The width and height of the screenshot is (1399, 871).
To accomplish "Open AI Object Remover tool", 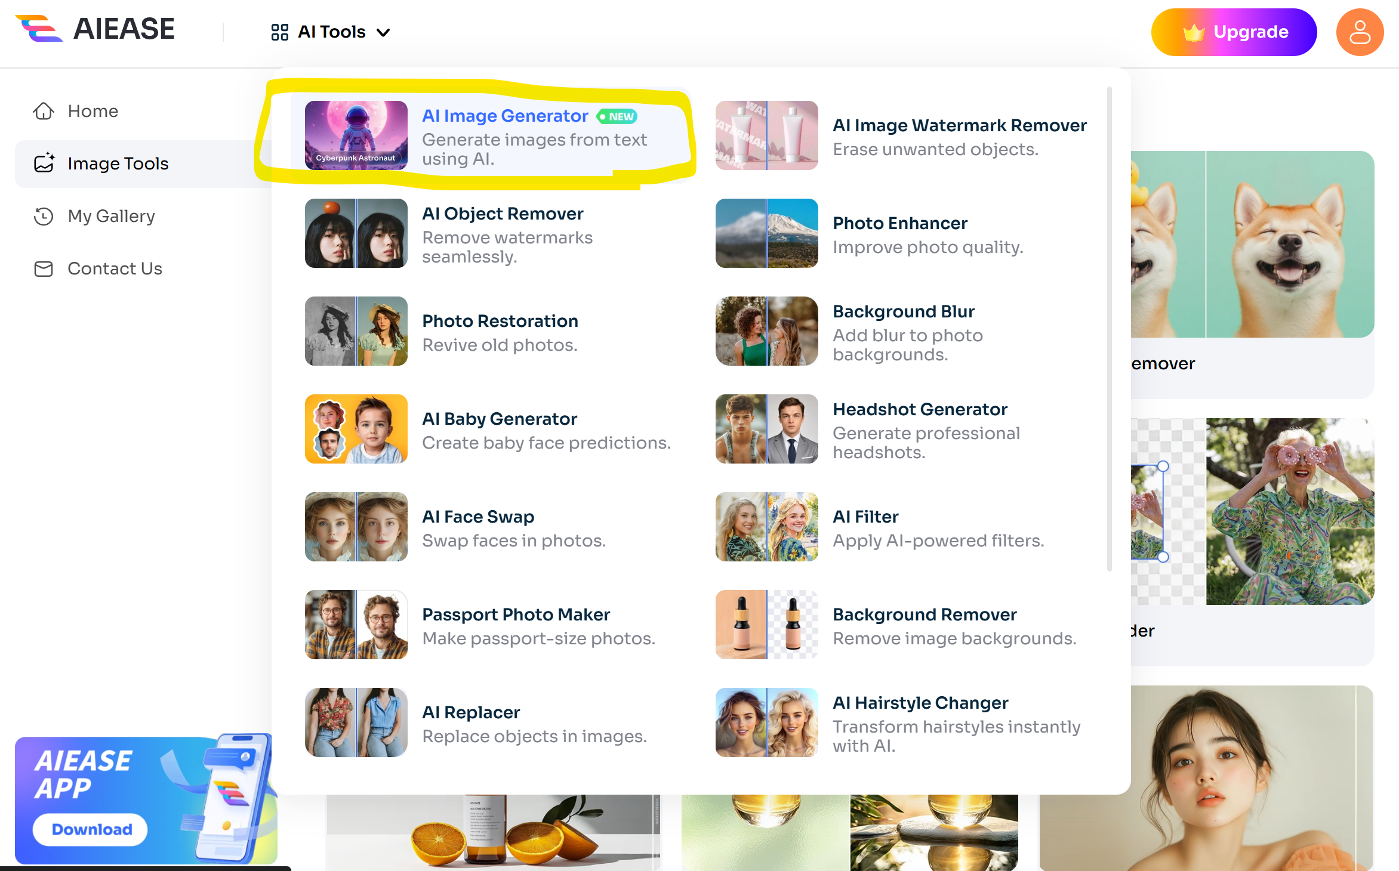I will (x=502, y=214).
